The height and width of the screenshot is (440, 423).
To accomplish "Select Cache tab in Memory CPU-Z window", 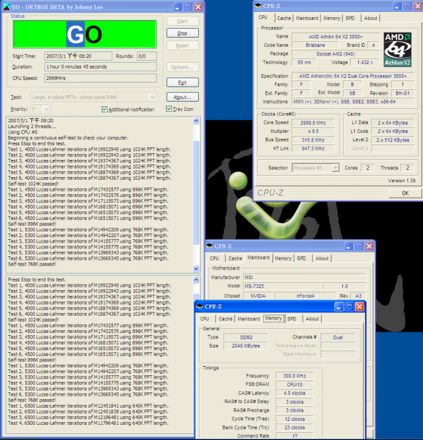I will 225,319.
